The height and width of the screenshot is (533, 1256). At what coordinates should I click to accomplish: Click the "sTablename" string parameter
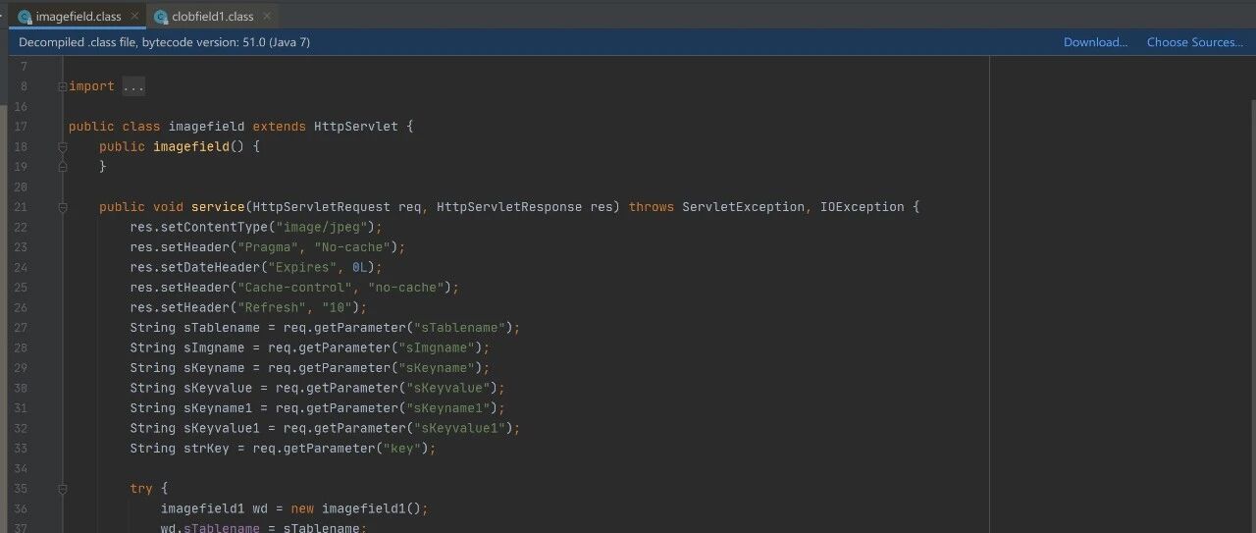pos(459,328)
